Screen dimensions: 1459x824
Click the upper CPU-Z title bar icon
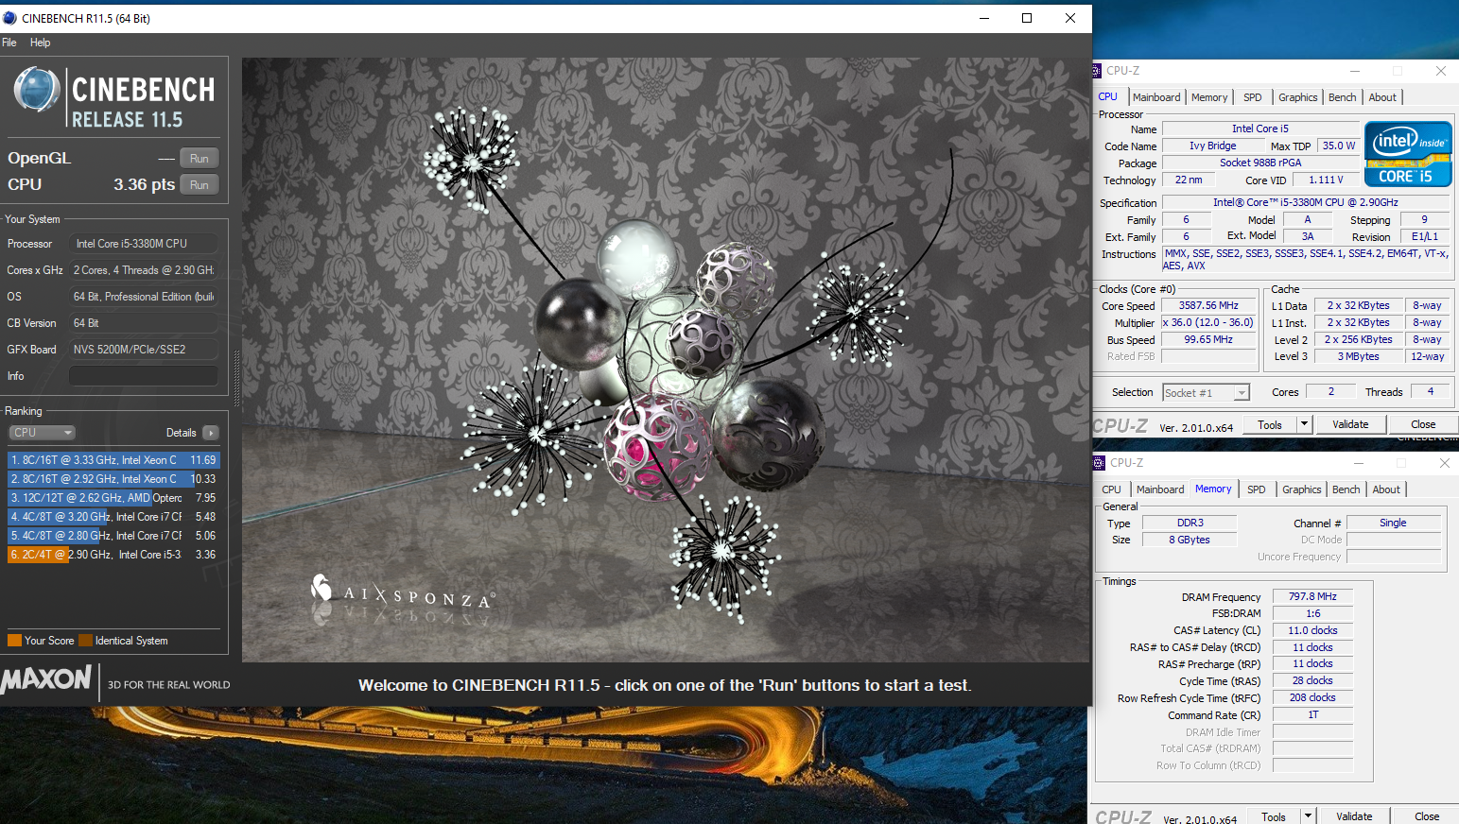click(1097, 71)
